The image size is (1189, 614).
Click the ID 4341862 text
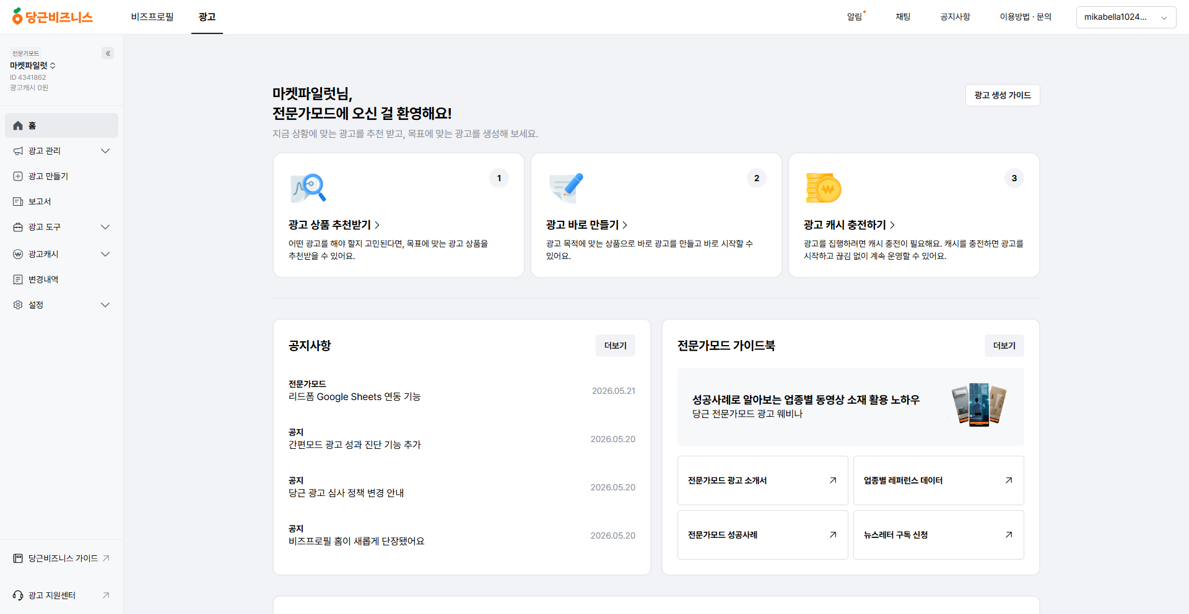[28, 77]
